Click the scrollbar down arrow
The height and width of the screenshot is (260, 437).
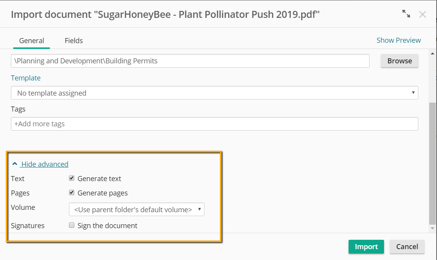click(433, 228)
